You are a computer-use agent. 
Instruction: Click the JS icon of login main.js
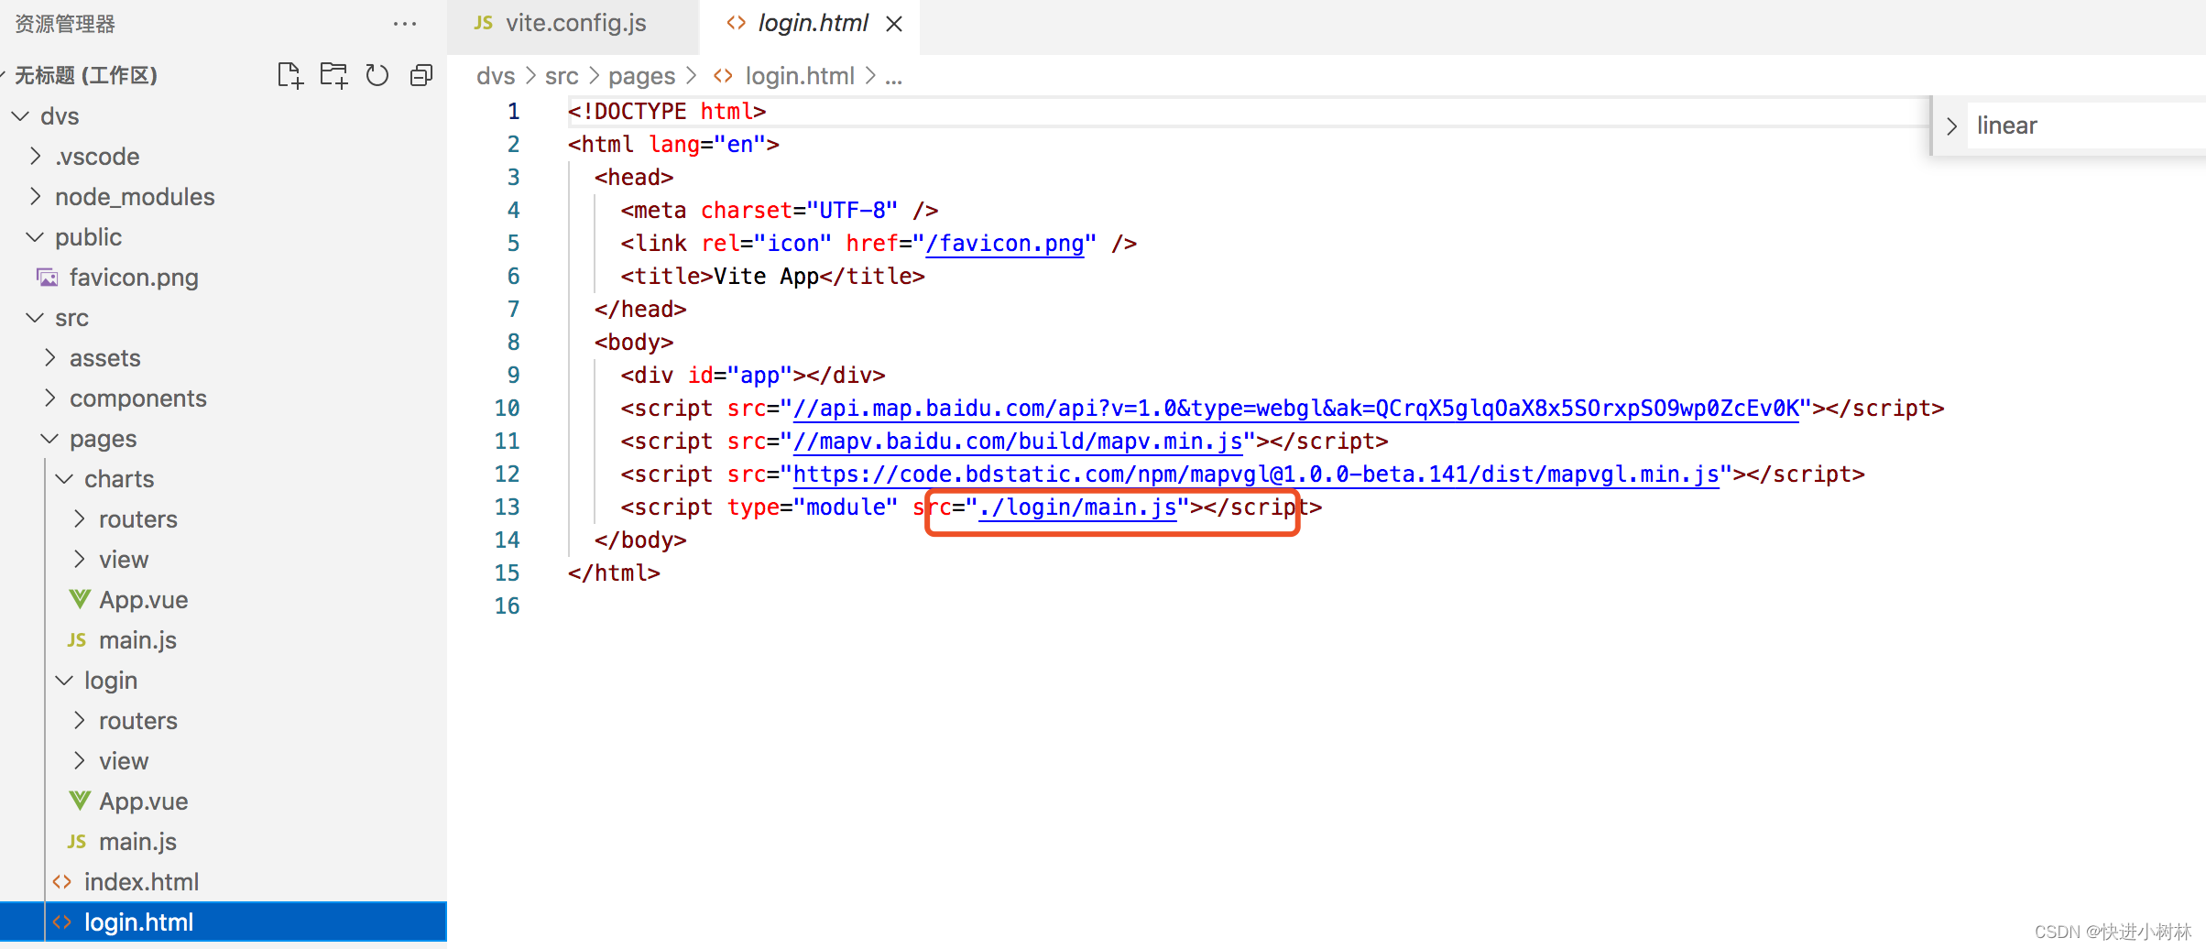coord(77,841)
